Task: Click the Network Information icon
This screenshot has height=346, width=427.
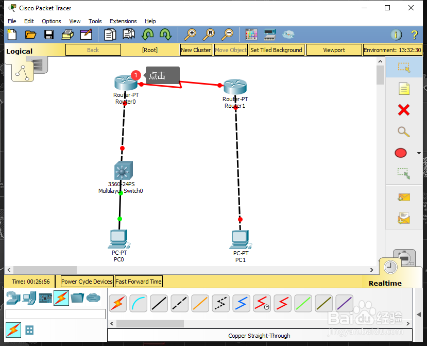Action: tap(396, 35)
